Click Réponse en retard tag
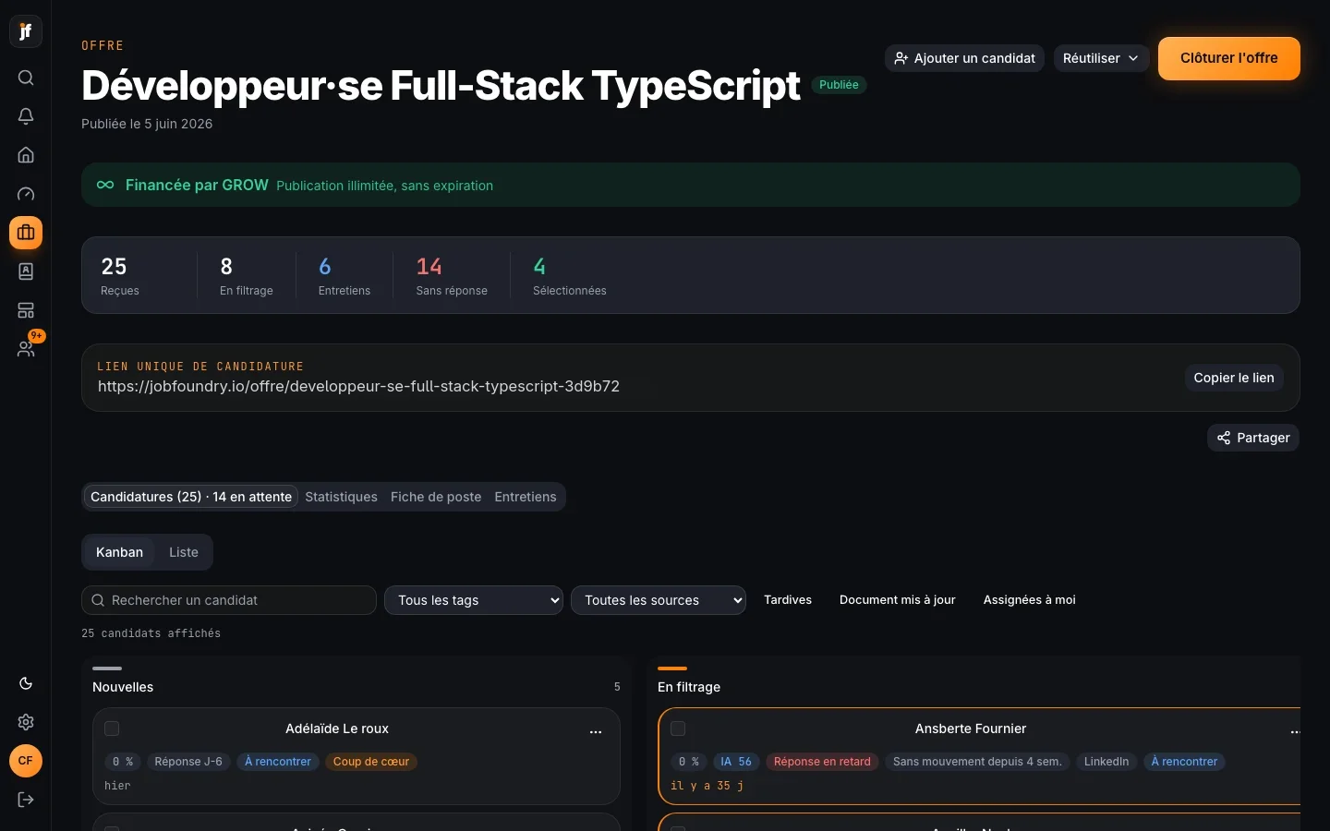This screenshot has width=1330, height=831. [822, 762]
